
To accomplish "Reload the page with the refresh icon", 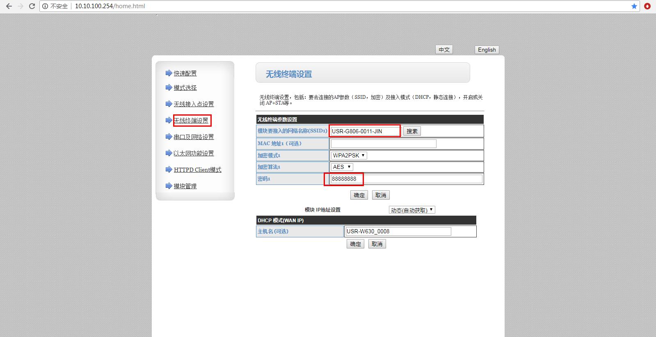I will [x=32, y=6].
